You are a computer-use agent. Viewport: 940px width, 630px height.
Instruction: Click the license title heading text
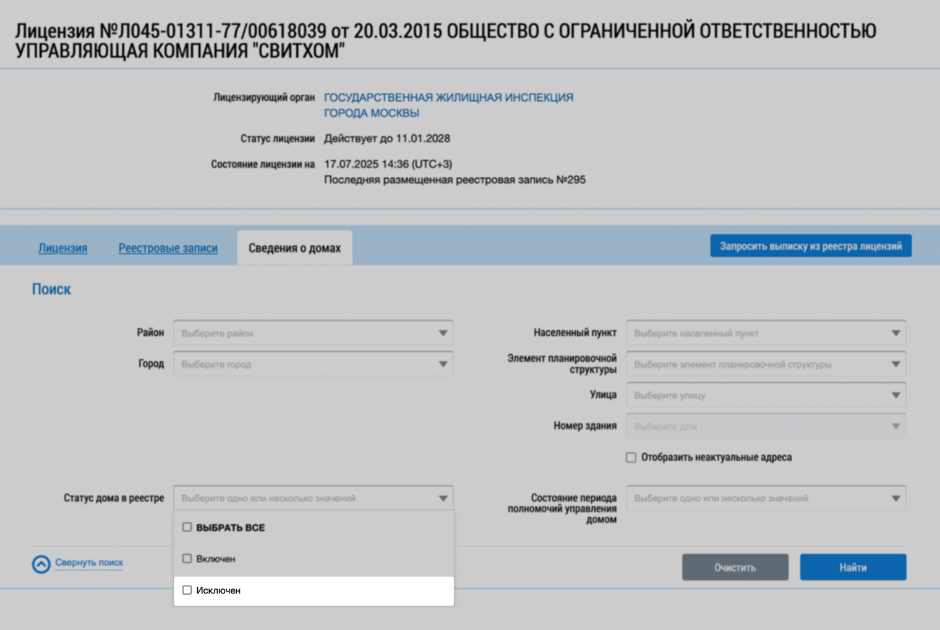pyautogui.click(x=445, y=40)
